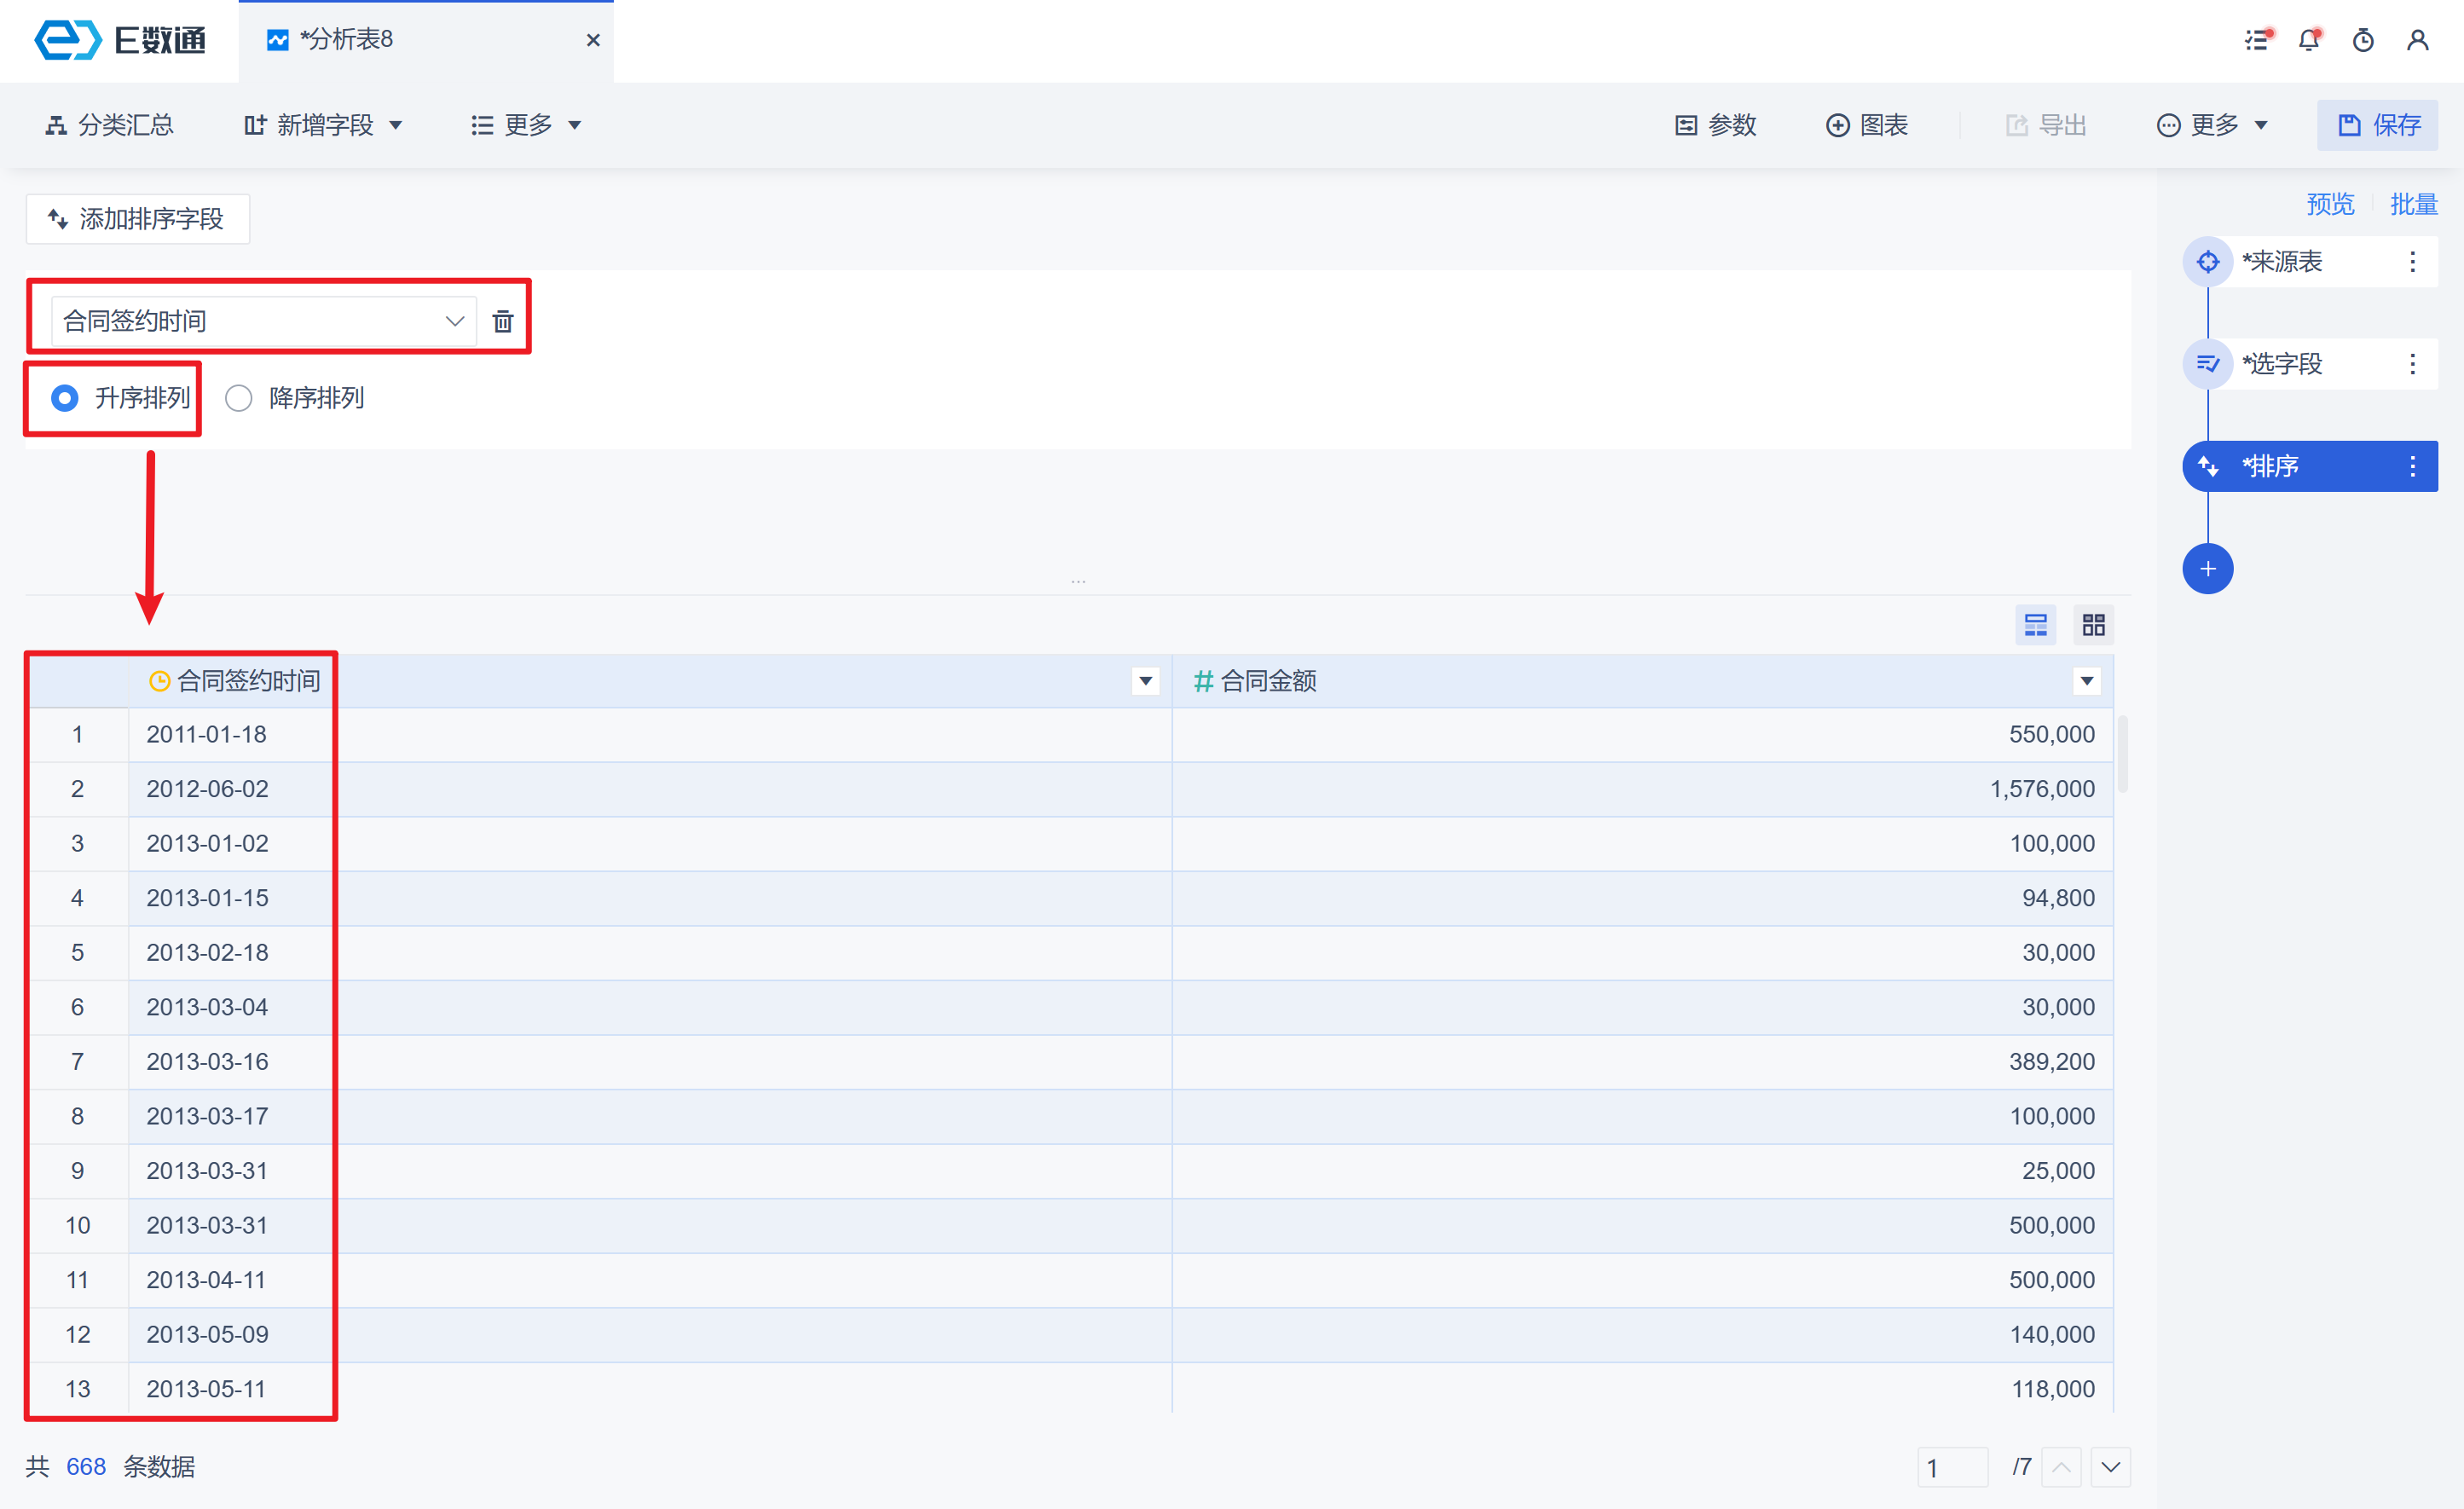2464x1509 pixels.
Task: Open the three-dot menu for the *排序 step
Action: point(2412,466)
